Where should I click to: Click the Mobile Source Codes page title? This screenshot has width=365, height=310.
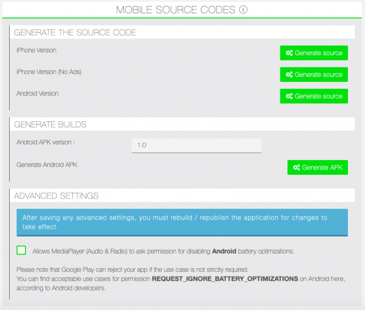pyautogui.click(x=176, y=10)
